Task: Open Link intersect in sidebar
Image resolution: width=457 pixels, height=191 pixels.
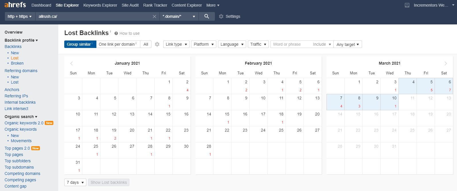Action: [x=16, y=109]
